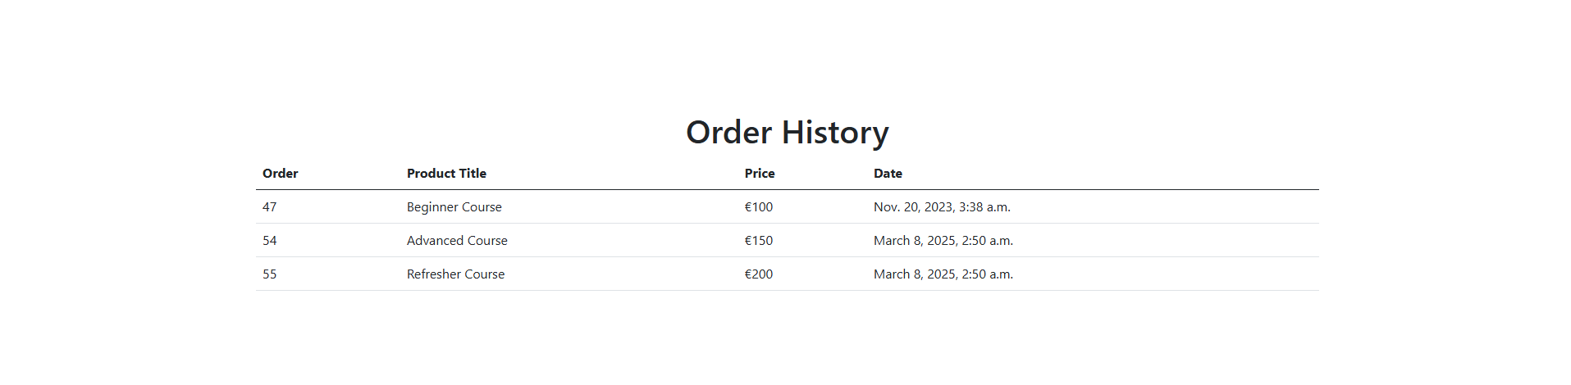Select order number 47
This screenshot has height=385, width=1571.
pos(269,207)
